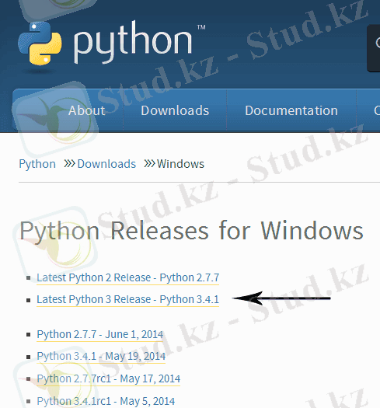Go to Downloads breadcrumb link

106,164
